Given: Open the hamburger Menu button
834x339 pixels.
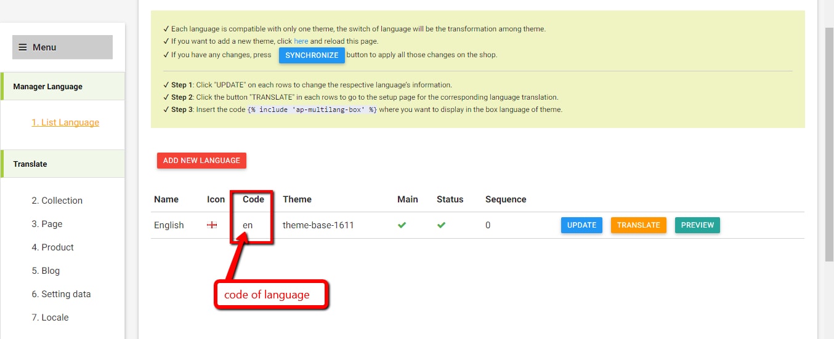Looking at the screenshot, I should [x=62, y=47].
